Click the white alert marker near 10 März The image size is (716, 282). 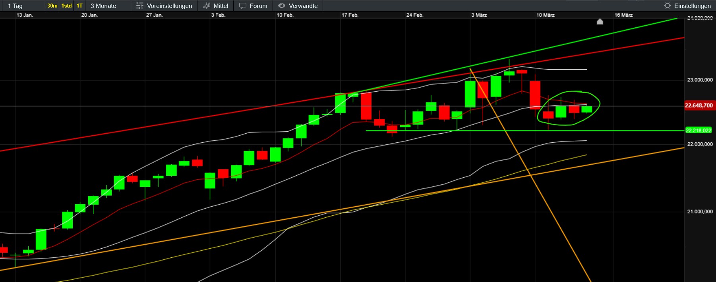(x=600, y=21)
